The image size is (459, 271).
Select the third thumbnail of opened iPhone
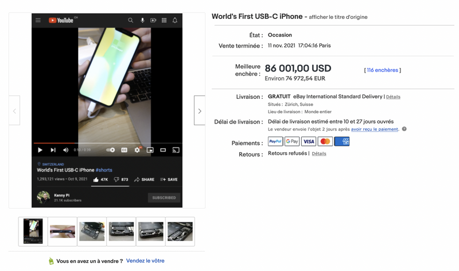click(92, 232)
